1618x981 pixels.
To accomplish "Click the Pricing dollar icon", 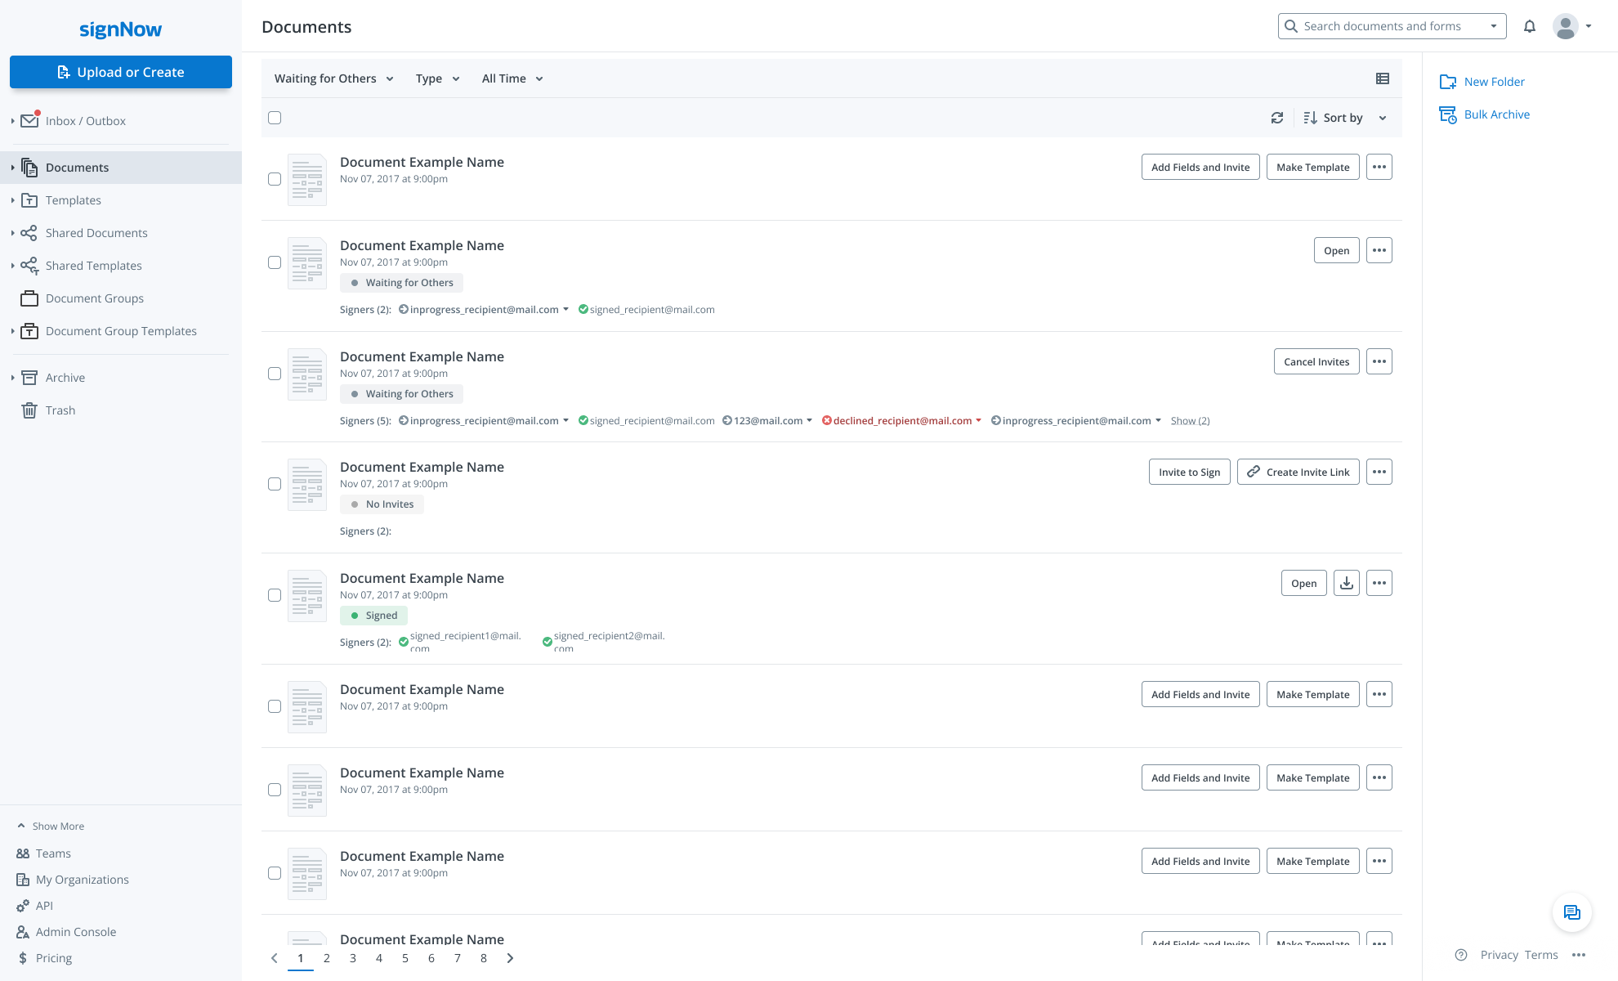I will click(x=23, y=958).
